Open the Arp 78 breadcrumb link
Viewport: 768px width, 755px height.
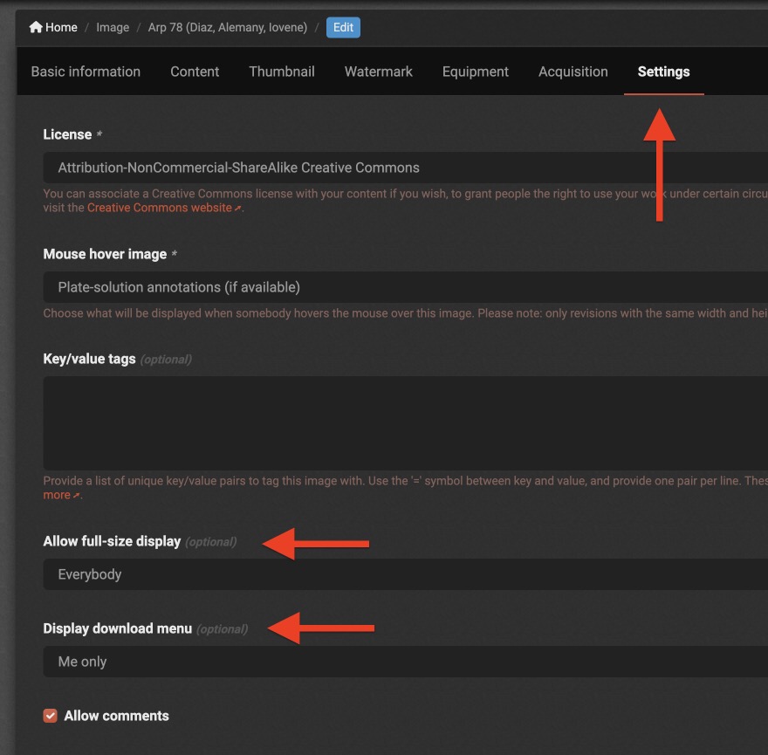click(228, 27)
